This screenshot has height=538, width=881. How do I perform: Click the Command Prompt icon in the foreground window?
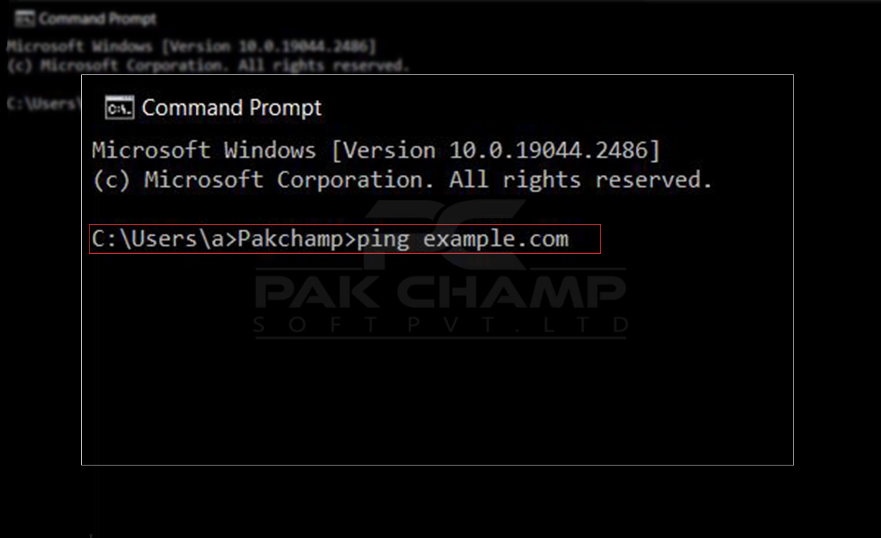click(x=119, y=108)
